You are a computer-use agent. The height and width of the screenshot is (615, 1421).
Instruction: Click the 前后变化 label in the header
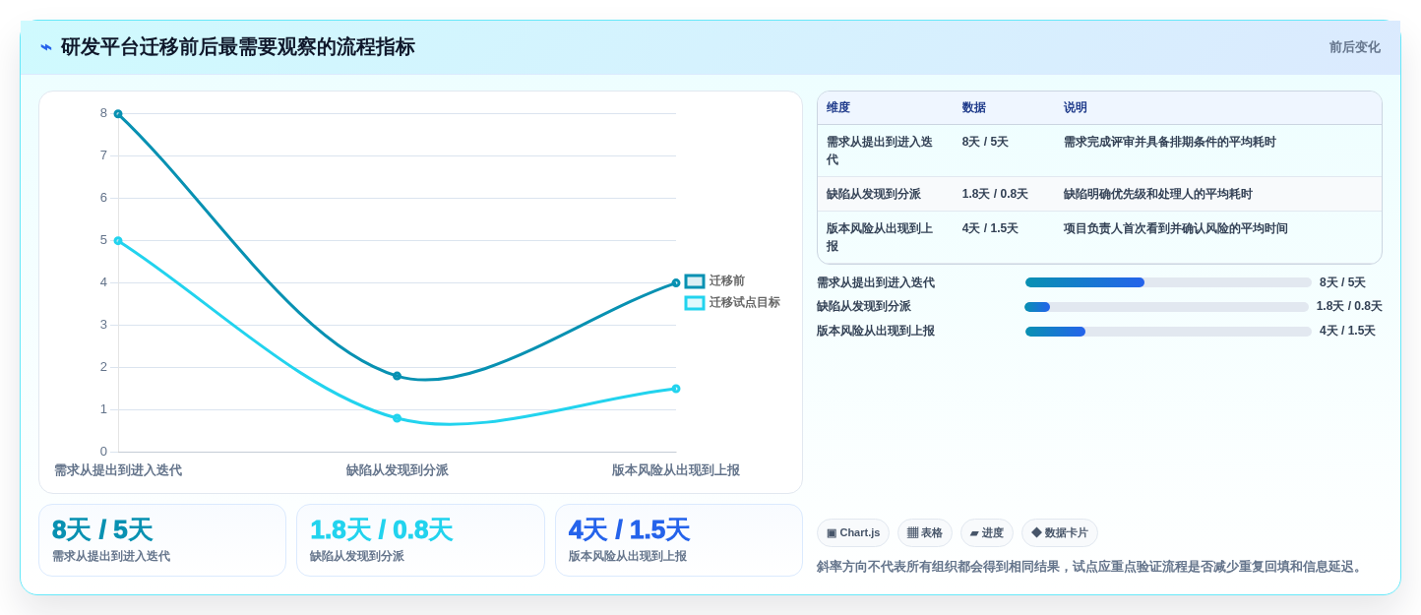tap(1355, 47)
